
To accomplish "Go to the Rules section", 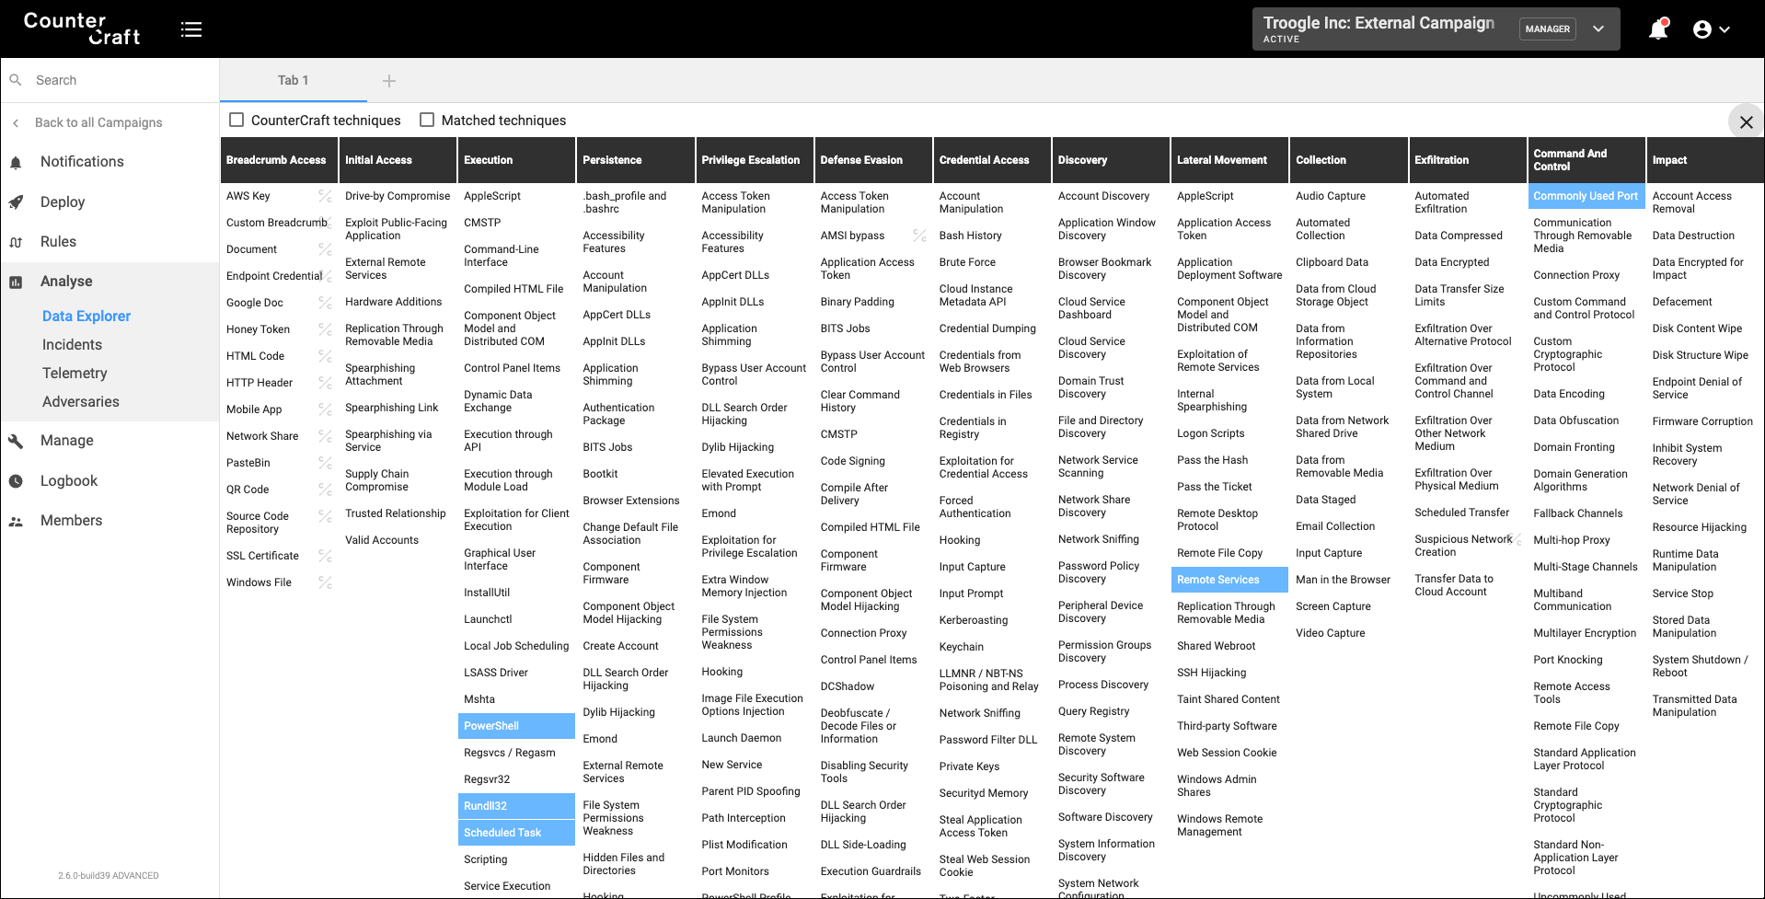I will click(58, 241).
